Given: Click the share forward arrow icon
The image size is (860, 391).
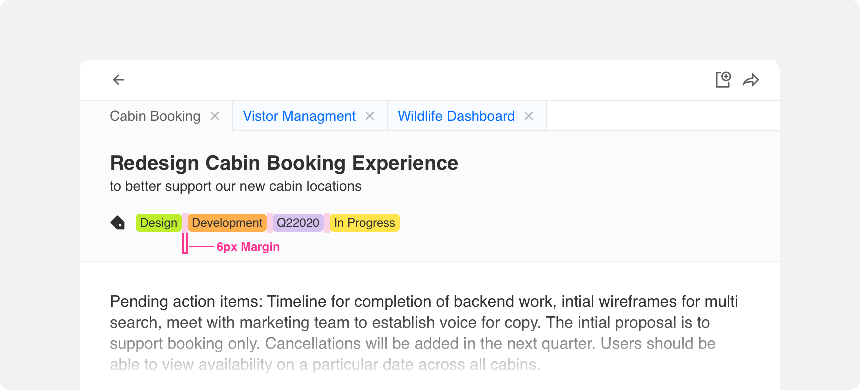Looking at the screenshot, I should [751, 80].
